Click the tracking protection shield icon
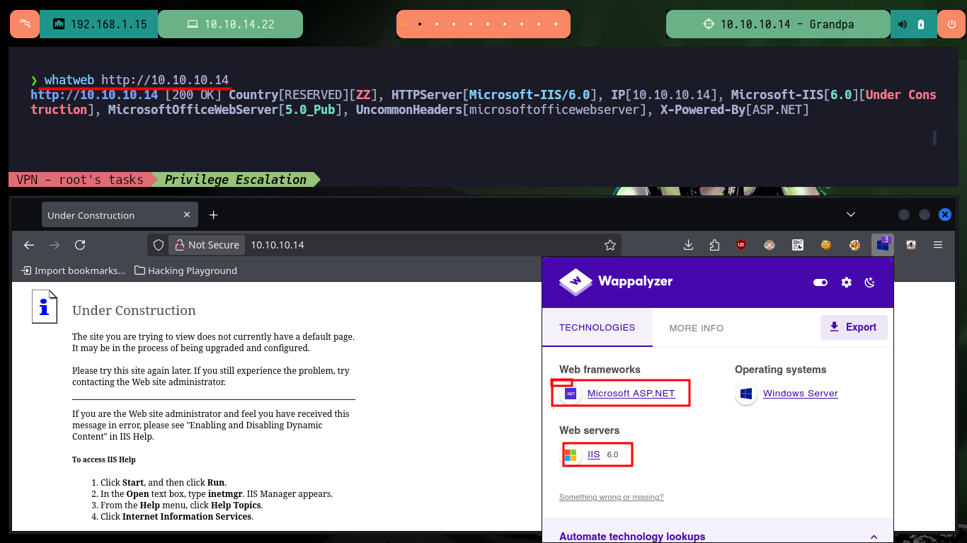The image size is (967, 543). pos(159,245)
